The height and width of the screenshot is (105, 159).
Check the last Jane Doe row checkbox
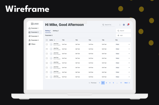click(47, 77)
